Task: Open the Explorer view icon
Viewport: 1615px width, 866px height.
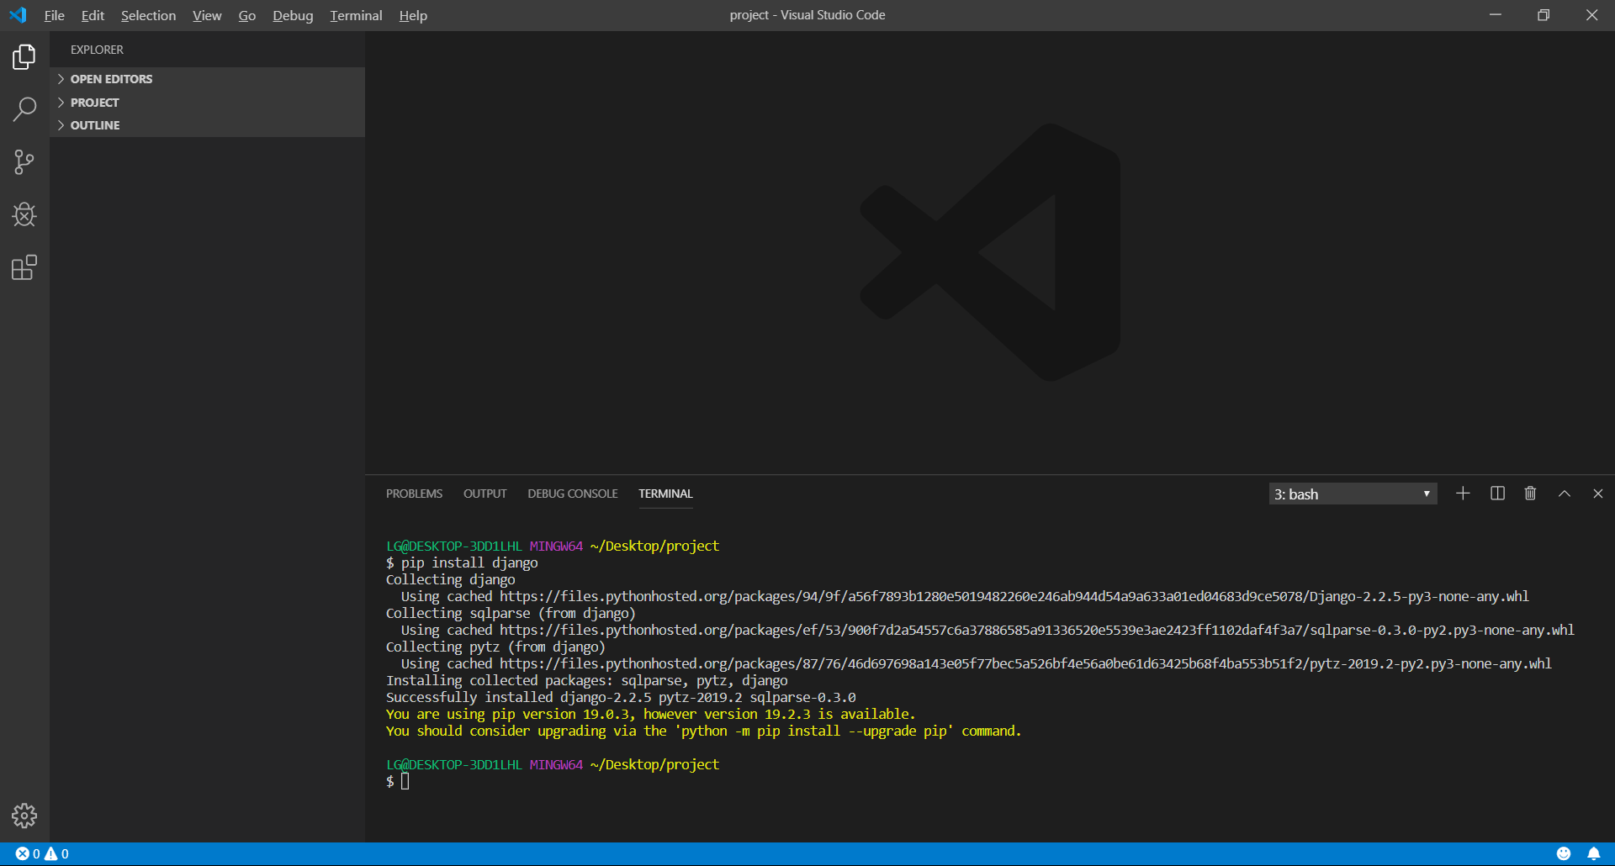Action: [x=24, y=57]
